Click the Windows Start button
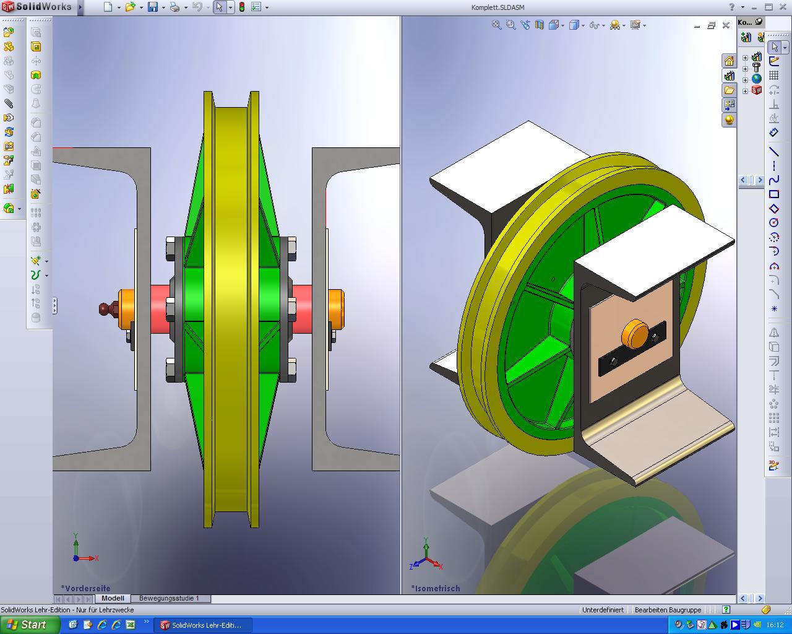 tap(30, 625)
